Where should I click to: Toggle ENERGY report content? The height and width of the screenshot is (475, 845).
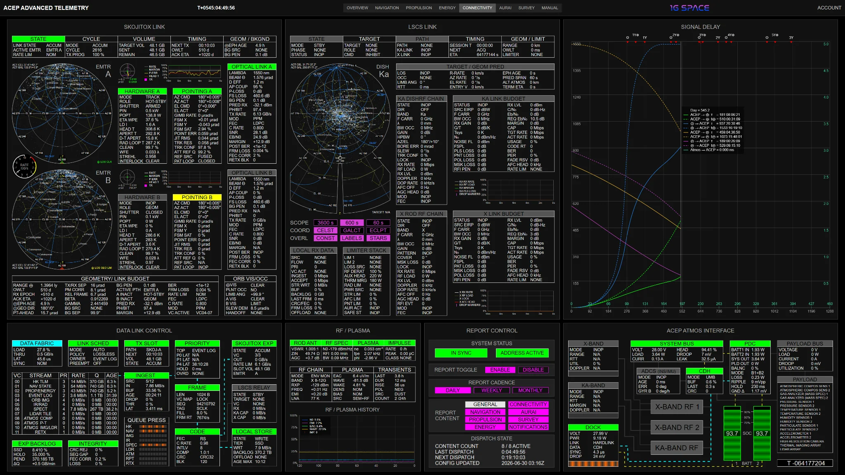[x=485, y=427]
